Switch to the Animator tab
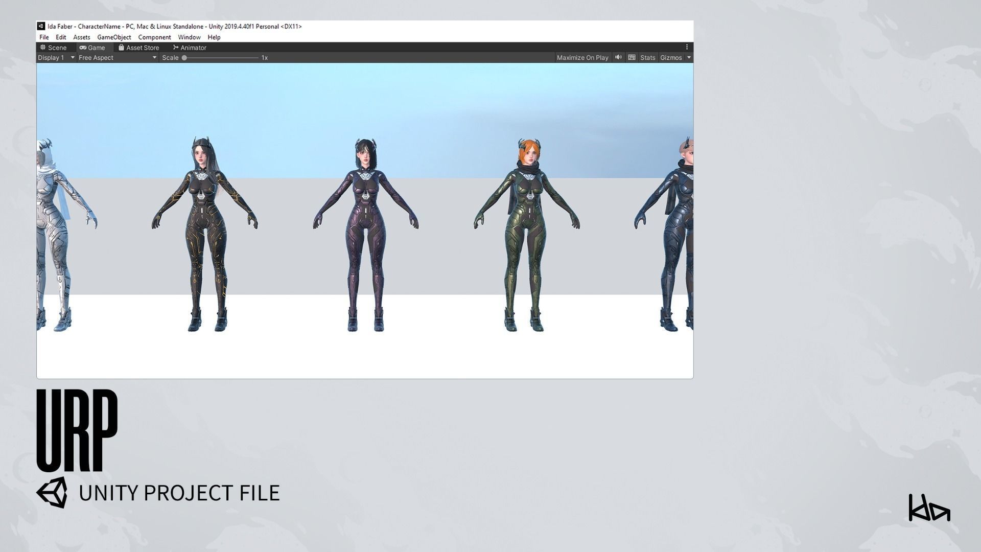This screenshot has width=981, height=552. tap(190, 48)
